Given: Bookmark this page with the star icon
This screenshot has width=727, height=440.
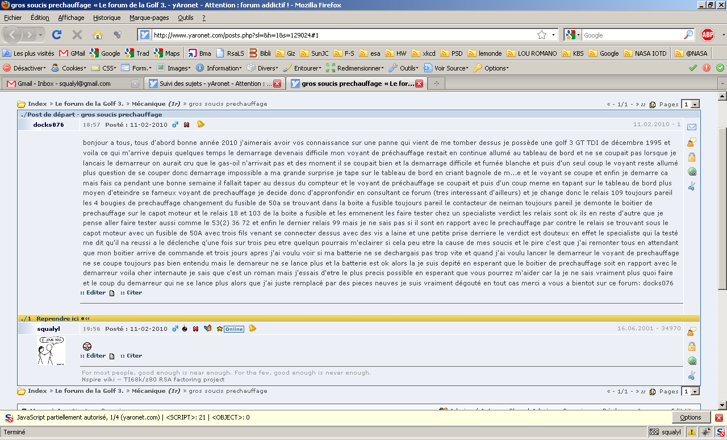Looking at the screenshot, I should click(542, 35).
